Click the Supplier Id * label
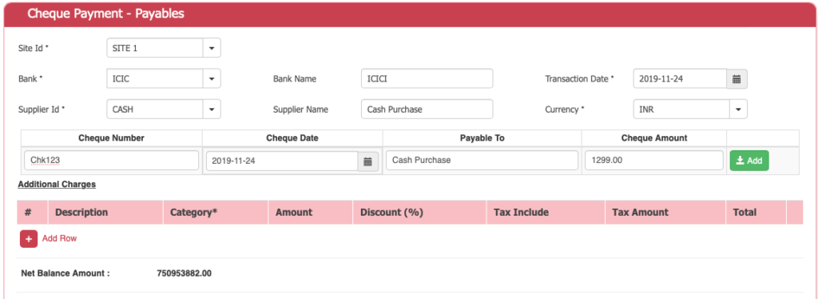The width and height of the screenshot is (818, 299). click(x=42, y=110)
